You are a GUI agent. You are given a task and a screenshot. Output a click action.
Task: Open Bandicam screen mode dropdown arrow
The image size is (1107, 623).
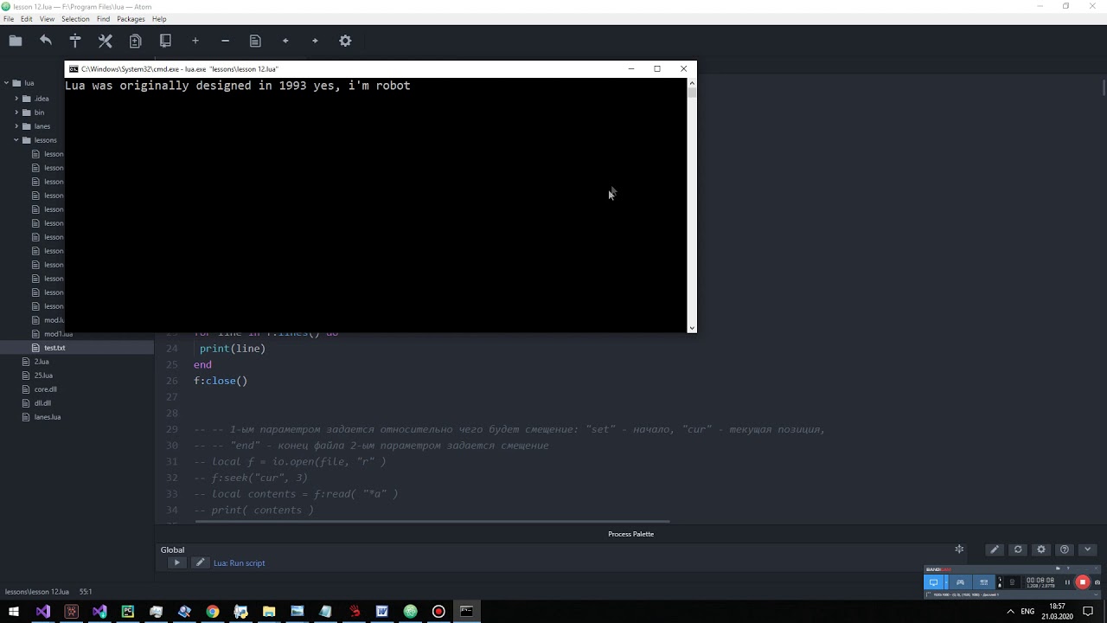(x=945, y=582)
